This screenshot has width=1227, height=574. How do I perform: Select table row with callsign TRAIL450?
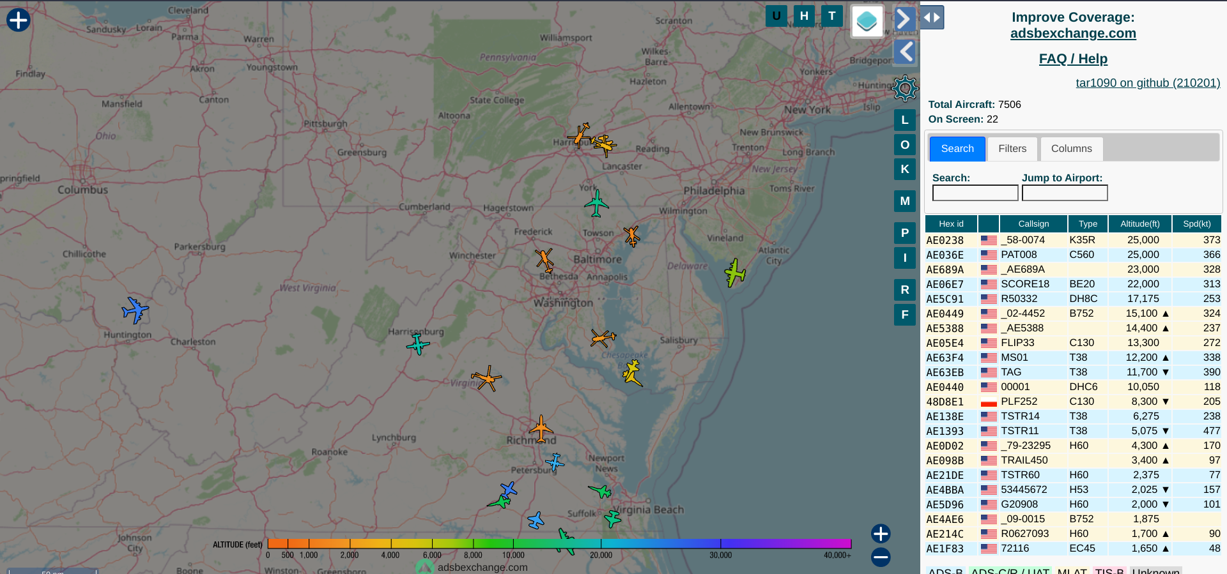pos(1073,460)
